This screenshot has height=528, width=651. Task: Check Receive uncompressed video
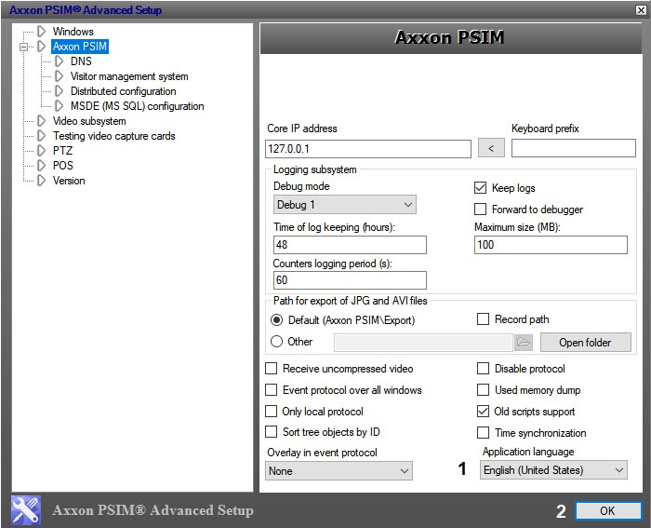tap(272, 369)
